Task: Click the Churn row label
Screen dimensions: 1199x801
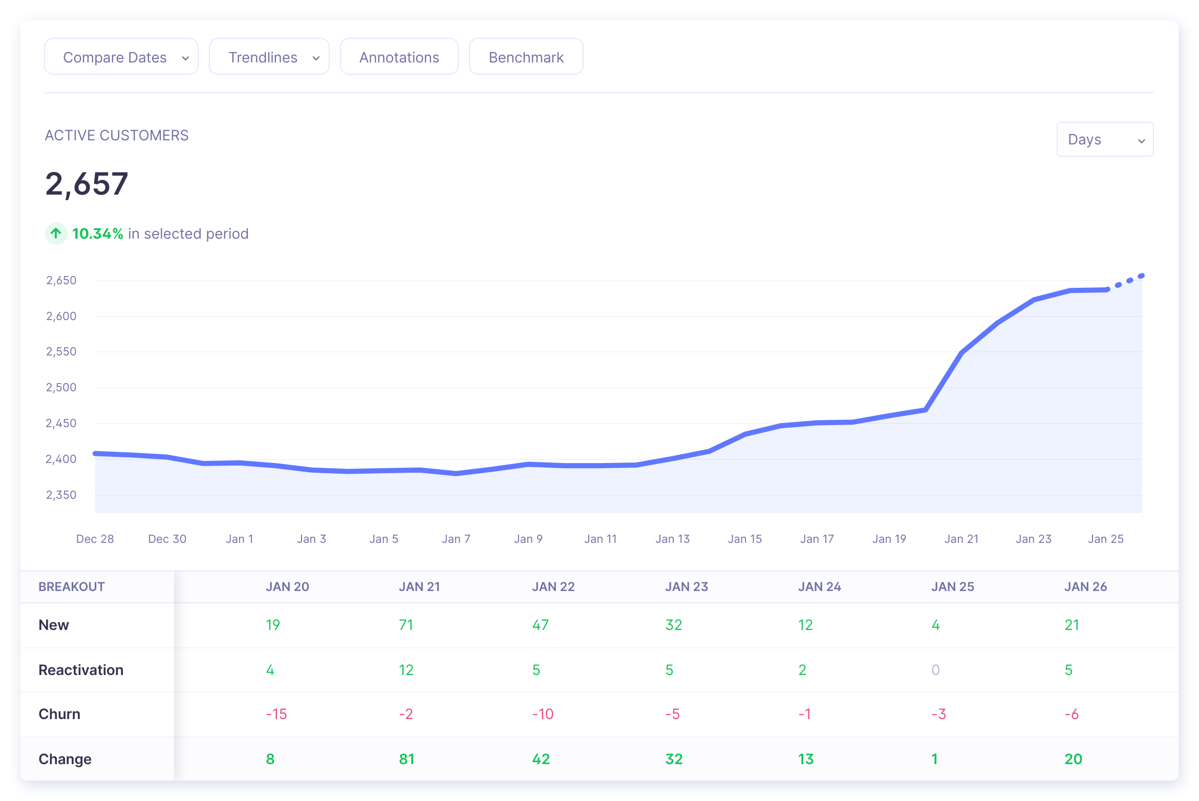Action: [59, 714]
